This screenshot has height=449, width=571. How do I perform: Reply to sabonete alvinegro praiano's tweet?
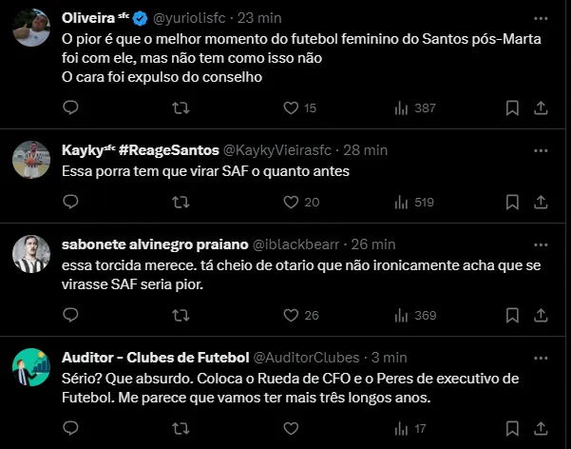click(69, 315)
